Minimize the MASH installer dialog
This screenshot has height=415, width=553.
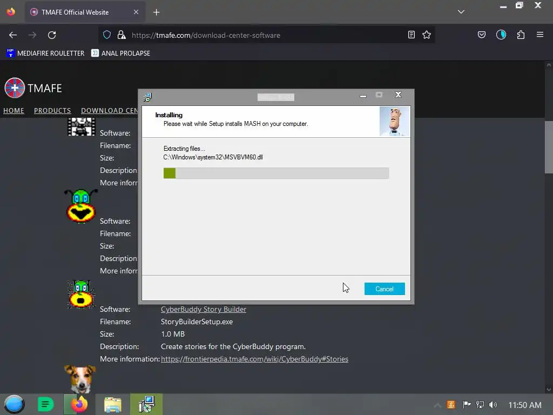coord(363,95)
